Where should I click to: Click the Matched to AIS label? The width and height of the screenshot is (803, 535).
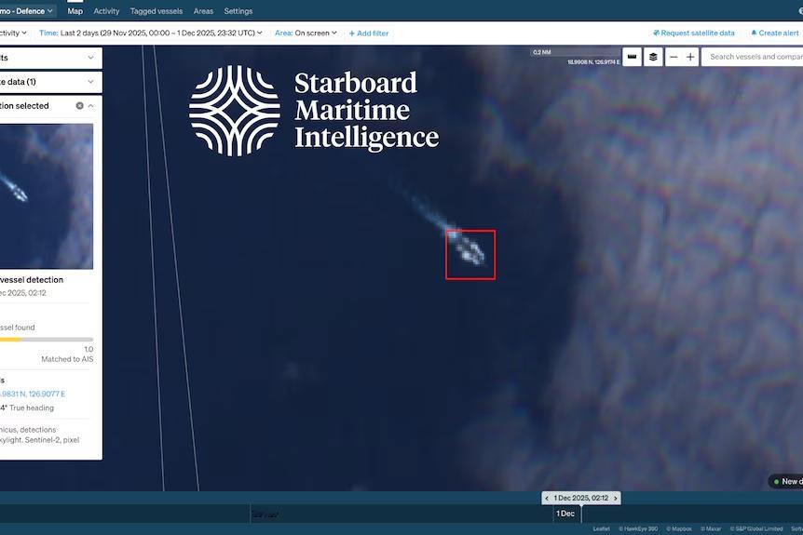coord(67,359)
